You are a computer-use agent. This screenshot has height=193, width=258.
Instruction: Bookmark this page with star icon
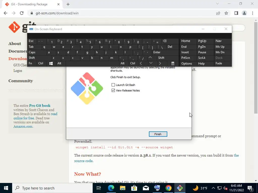tap(226, 13)
